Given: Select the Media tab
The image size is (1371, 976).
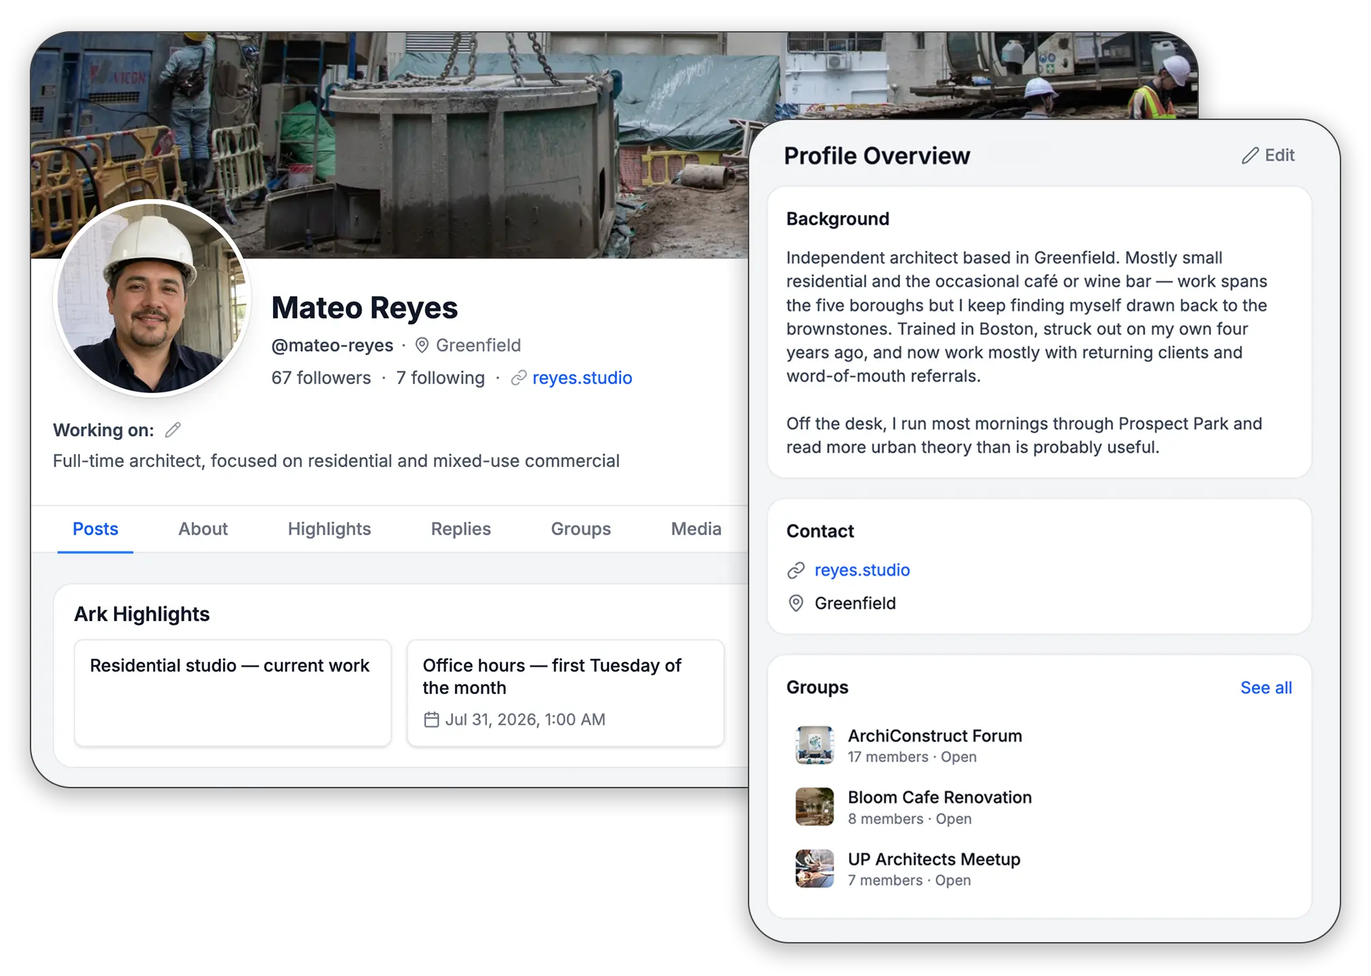Looking at the screenshot, I should pos(696,529).
